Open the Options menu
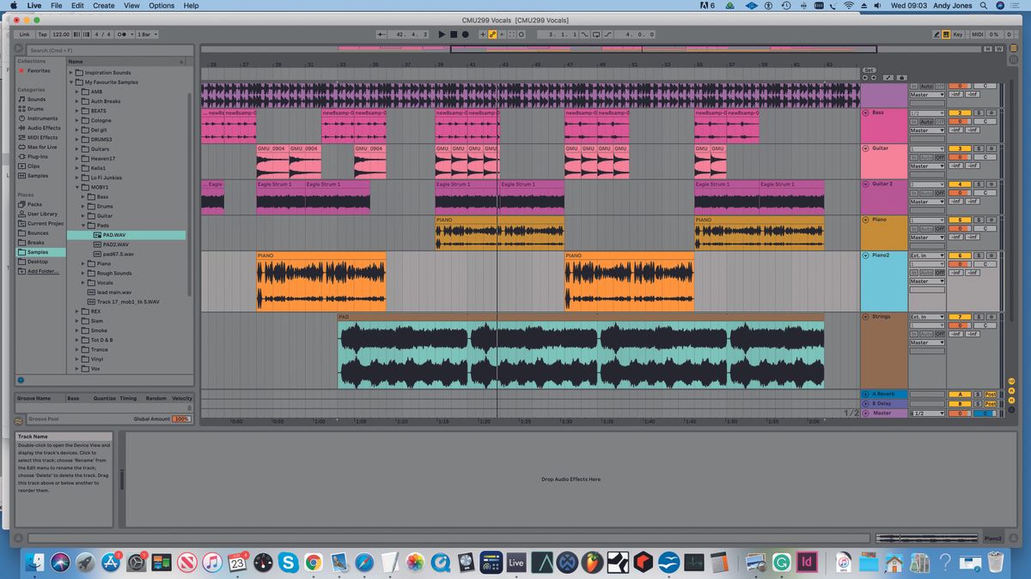 pos(160,5)
